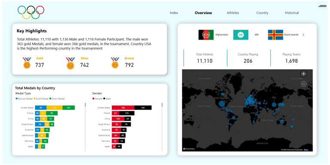Select Germany silver medal bar 50
Image resolution: width=330 pixels, height=165 pixels.
click(45, 141)
